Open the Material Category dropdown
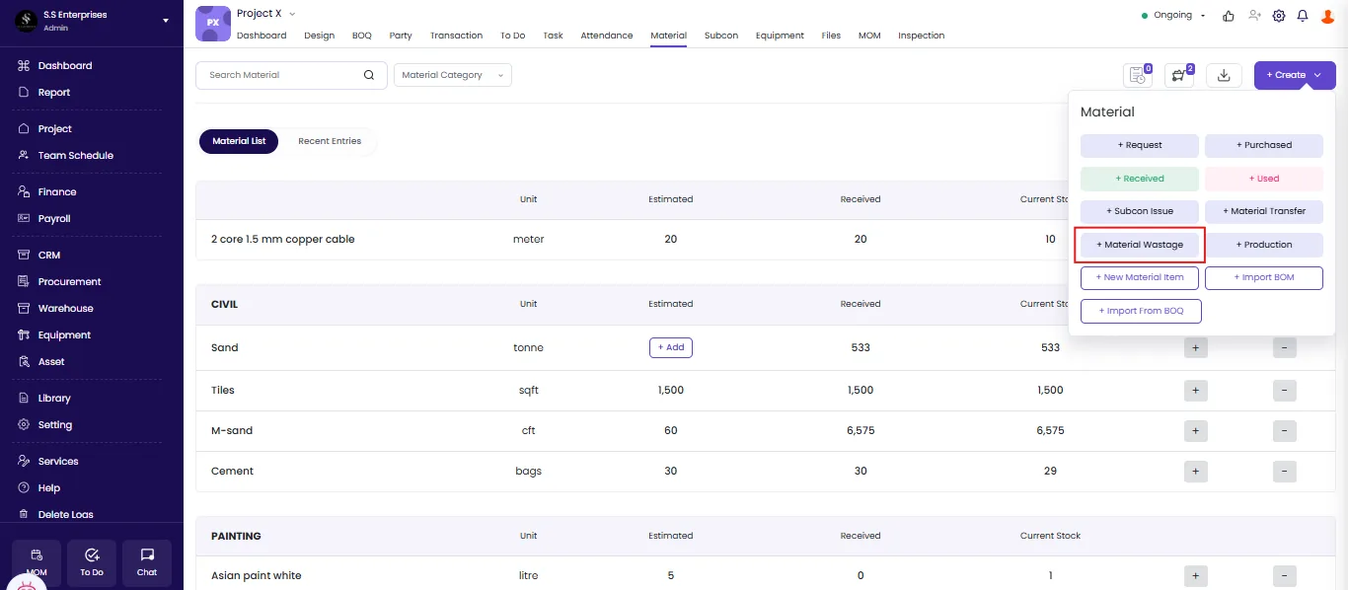The image size is (1348, 590). click(453, 75)
